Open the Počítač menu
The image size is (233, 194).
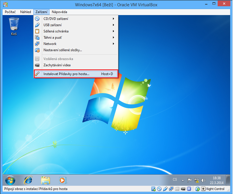pyautogui.click(x=10, y=12)
